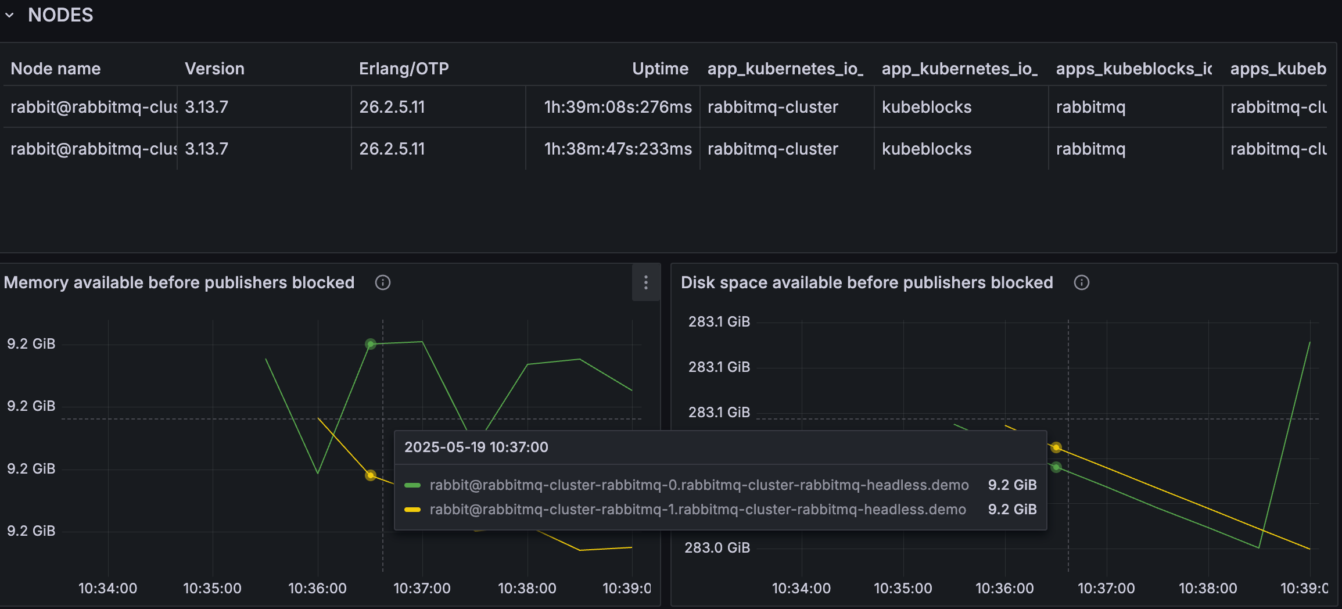Click info icon on Memory available panel
1342x609 pixels.
[x=382, y=282]
